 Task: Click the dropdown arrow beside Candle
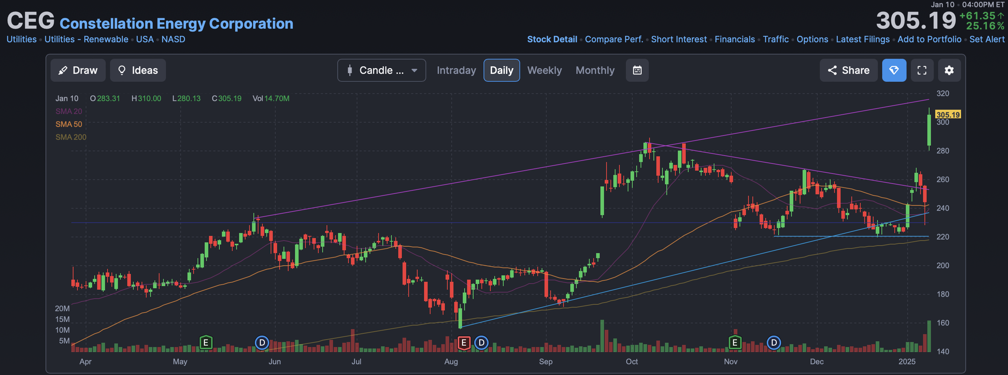click(x=414, y=71)
